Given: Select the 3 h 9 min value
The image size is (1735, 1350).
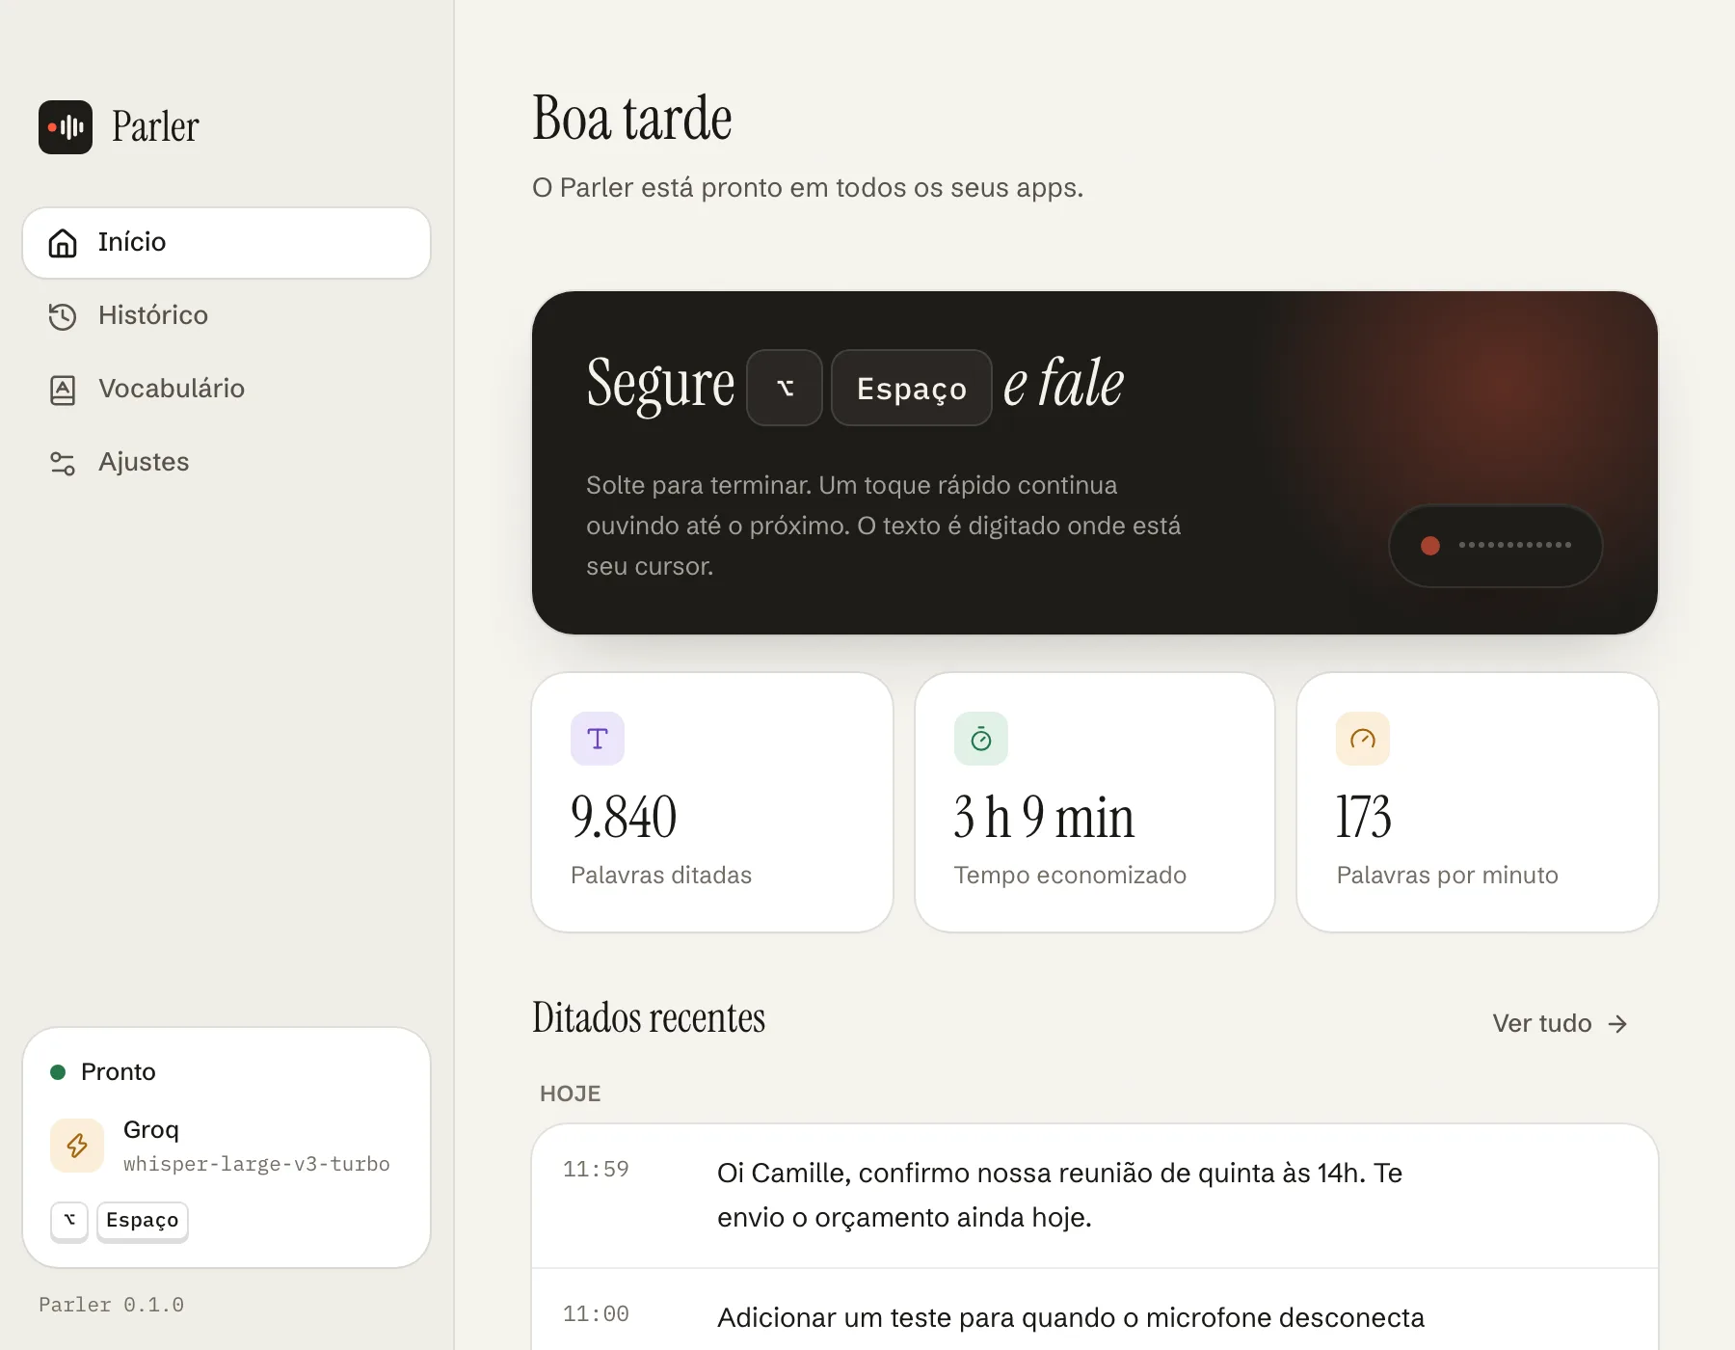Looking at the screenshot, I should 1044,818.
